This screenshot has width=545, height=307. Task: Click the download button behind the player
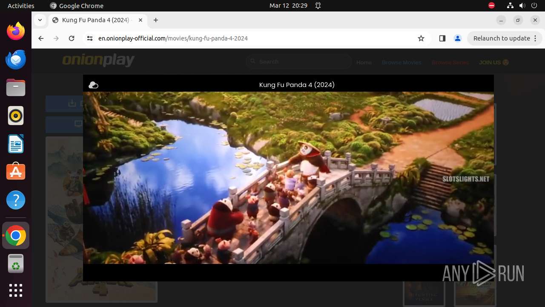(64, 104)
